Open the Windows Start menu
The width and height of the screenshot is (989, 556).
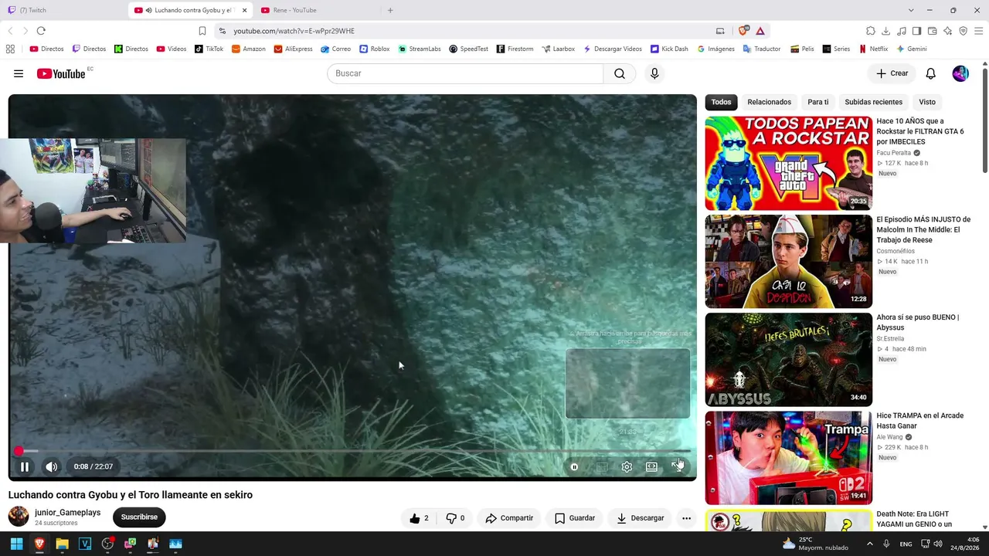[x=16, y=544]
